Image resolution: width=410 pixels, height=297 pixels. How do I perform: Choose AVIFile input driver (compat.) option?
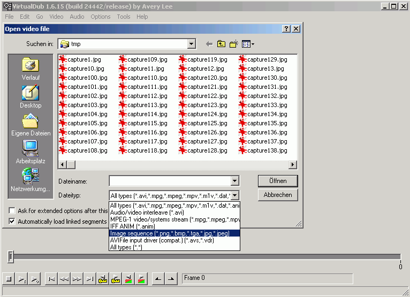point(174,240)
